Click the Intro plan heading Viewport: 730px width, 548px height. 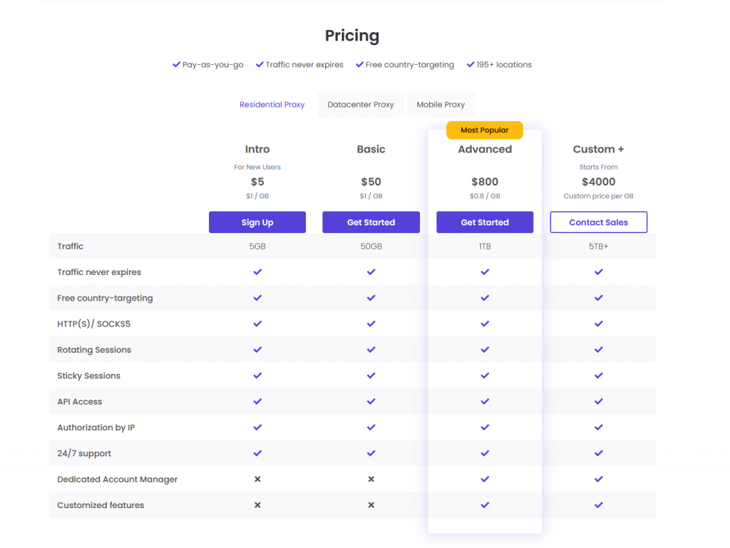point(257,150)
